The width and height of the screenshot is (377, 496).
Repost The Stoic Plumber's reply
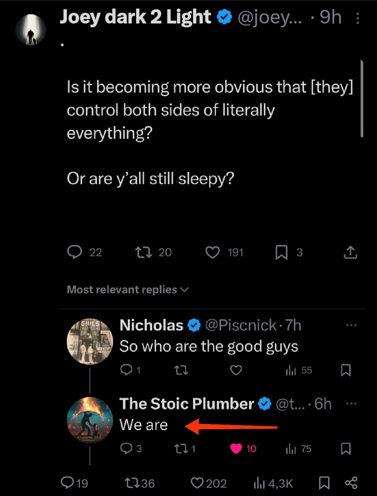(181, 448)
